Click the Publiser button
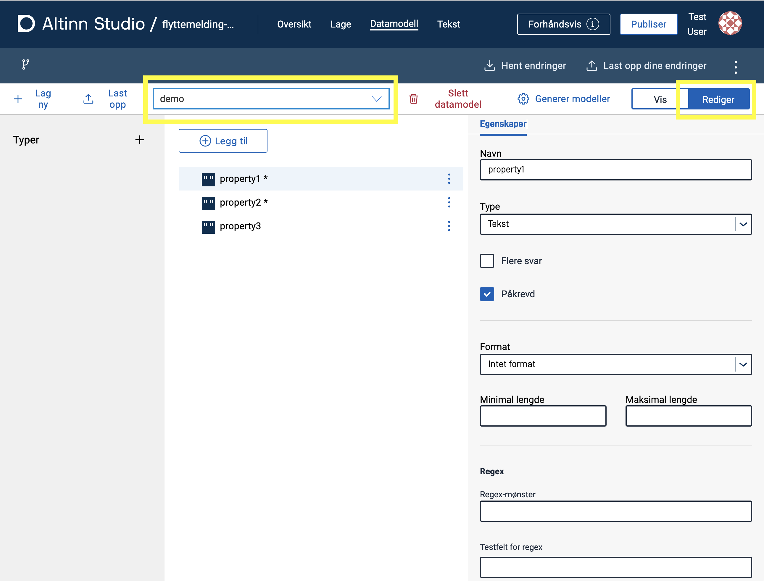 [x=648, y=24]
